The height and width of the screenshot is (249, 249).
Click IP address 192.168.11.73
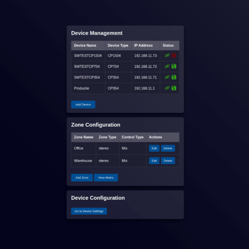pos(146,55)
